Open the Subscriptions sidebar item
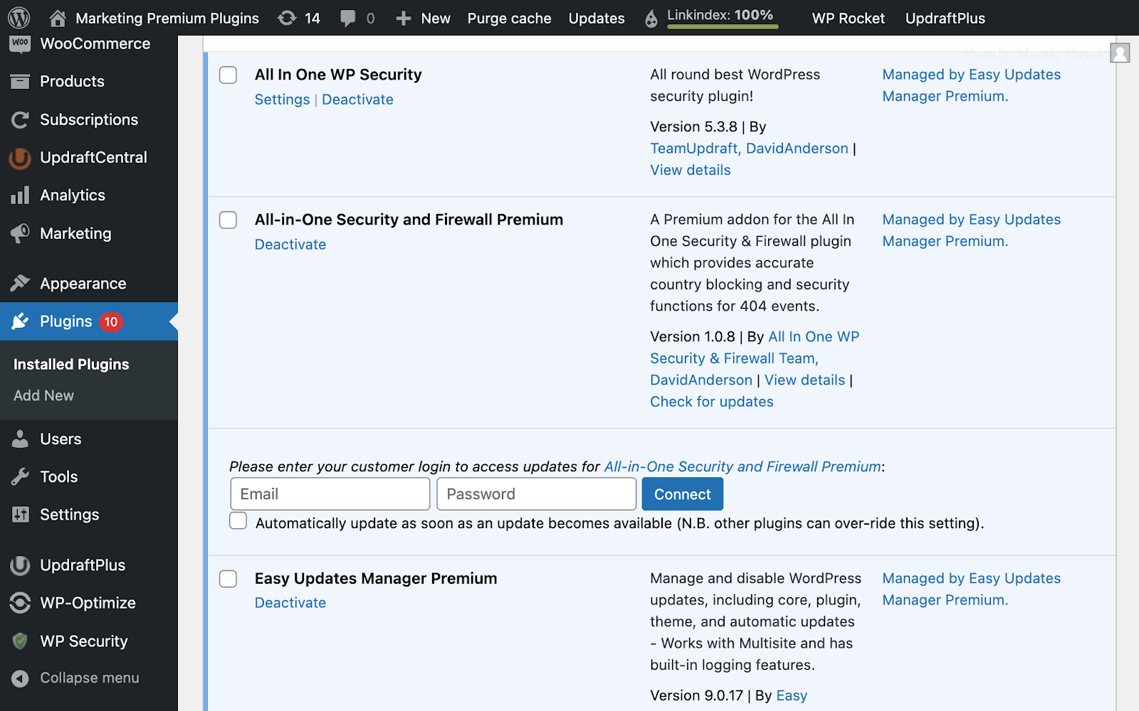The width and height of the screenshot is (1139, 711). [89, 119]
